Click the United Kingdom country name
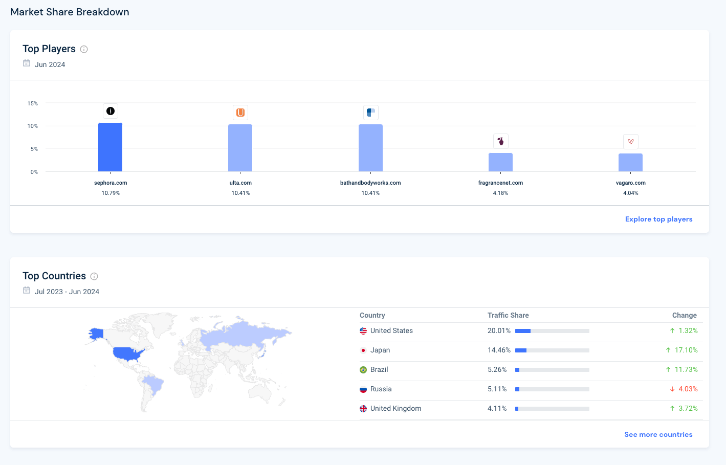The image size is (726, 465). click(x=396, y=409)
